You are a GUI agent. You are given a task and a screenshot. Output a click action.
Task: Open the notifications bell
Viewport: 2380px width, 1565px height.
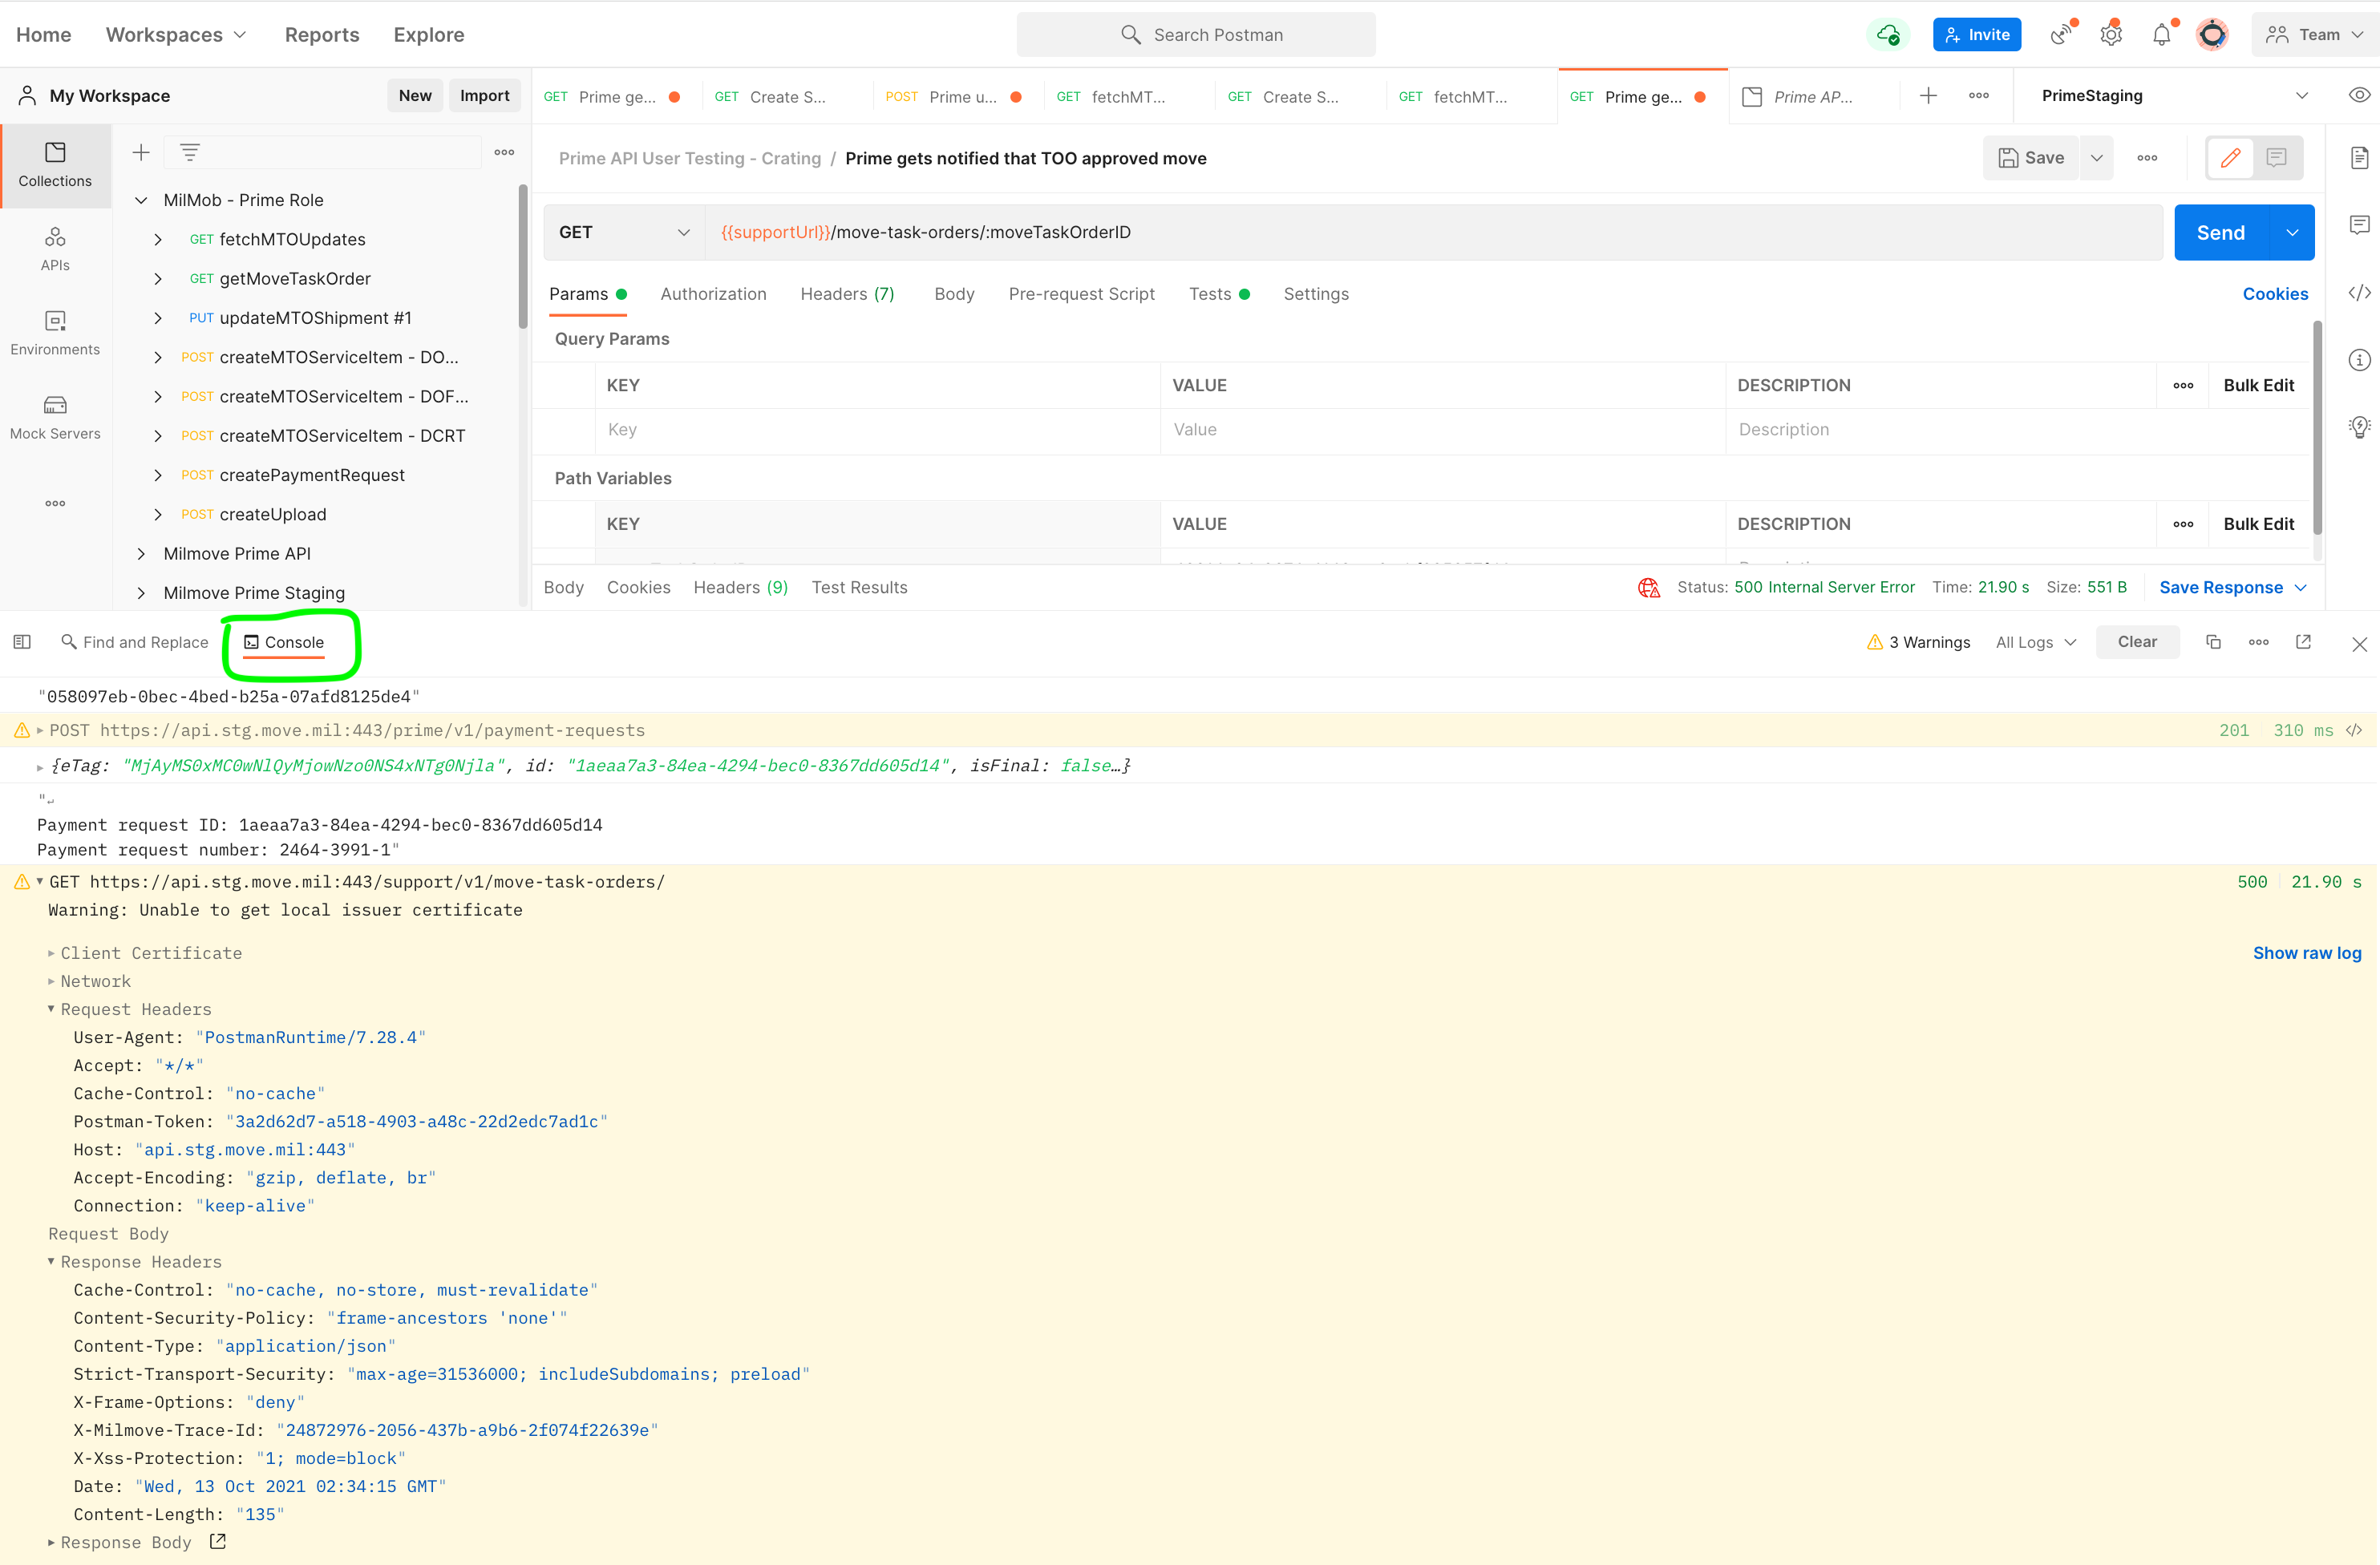[2161, 34]
